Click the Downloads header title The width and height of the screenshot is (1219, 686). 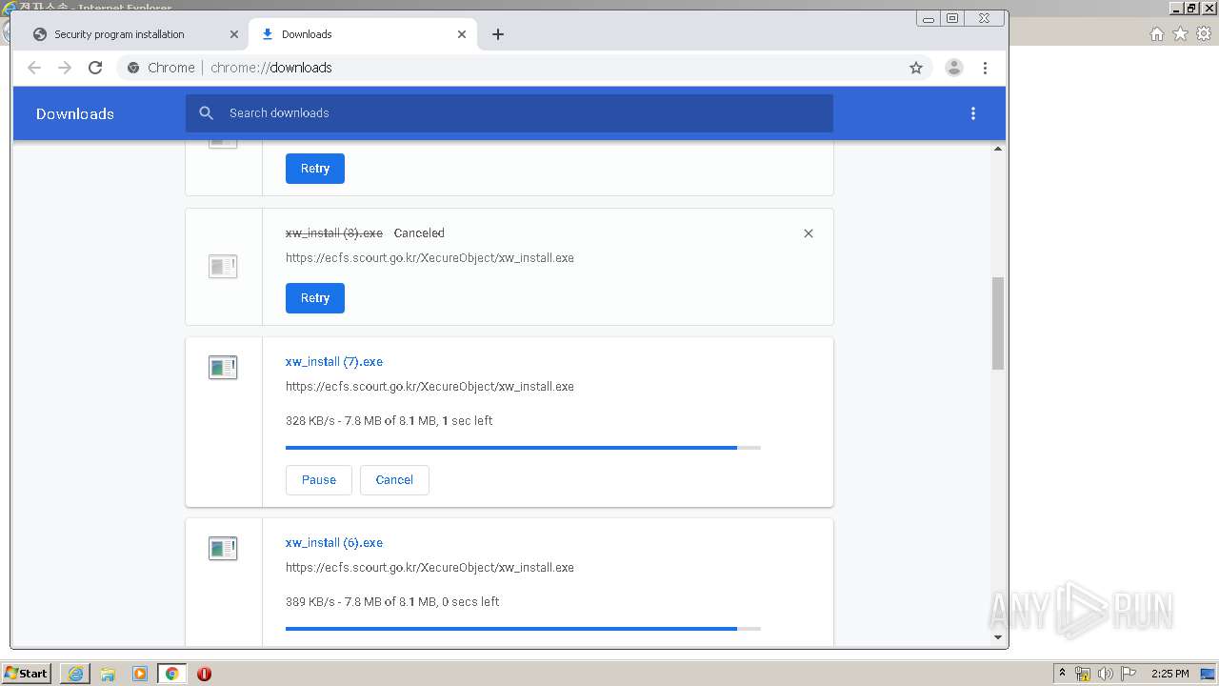pyautogui.click(x=75, y=114)
